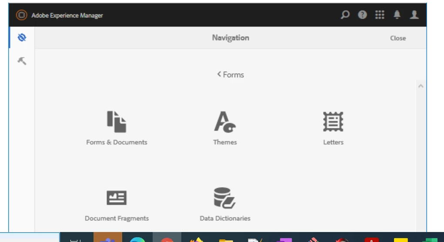Open the help question mark icon
This screenshot has height=242, width=444.
pos(362,15)
